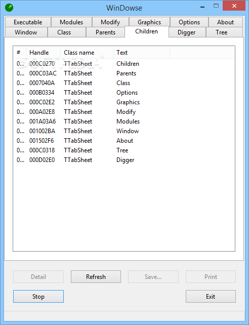Click TTabSheet in the Digger row
Image resolution: width=249 pixels, height=325 pixels.
click(78, 160)
